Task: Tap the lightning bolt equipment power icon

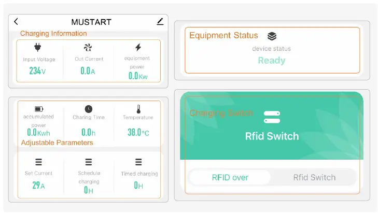Action: [138, 47]
